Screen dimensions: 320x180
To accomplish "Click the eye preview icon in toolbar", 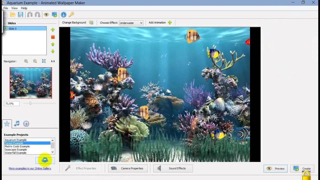I will [46, 15].
